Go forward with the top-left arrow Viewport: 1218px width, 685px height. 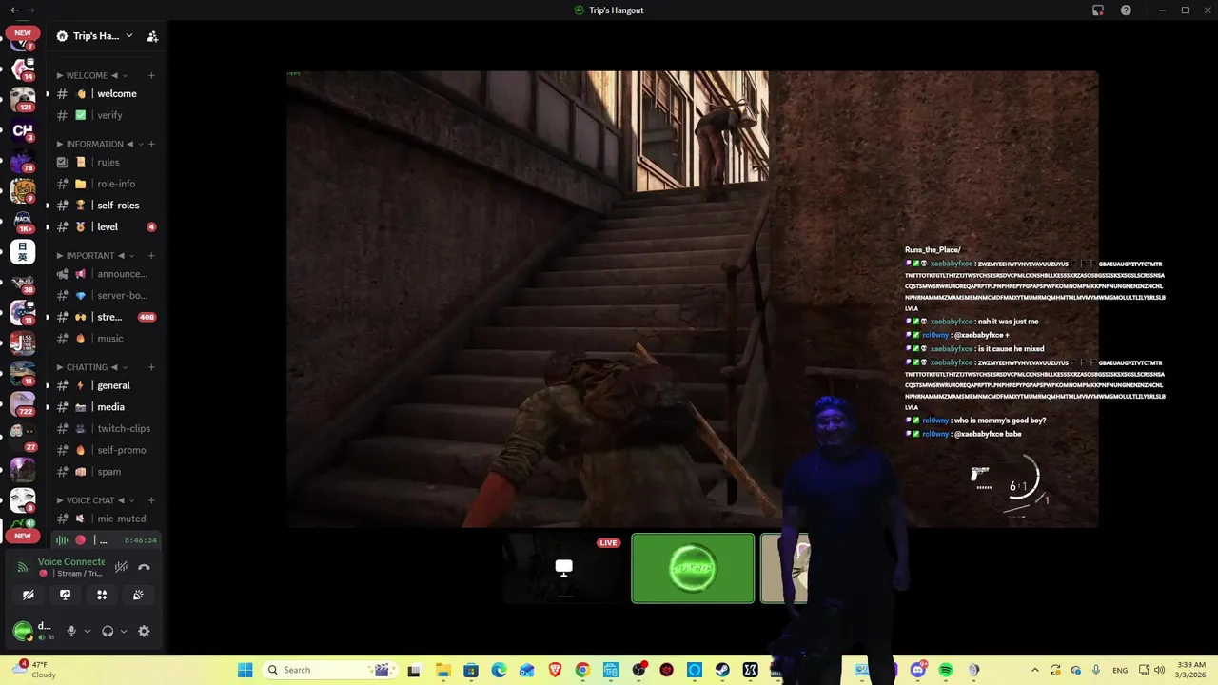click(x=30, y=10)
